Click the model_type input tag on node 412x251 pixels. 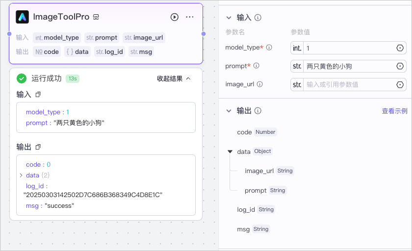tap(57, 38)
